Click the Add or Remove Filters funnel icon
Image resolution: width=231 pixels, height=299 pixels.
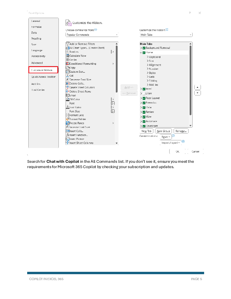pyautogui.click(x=67, y=44)
